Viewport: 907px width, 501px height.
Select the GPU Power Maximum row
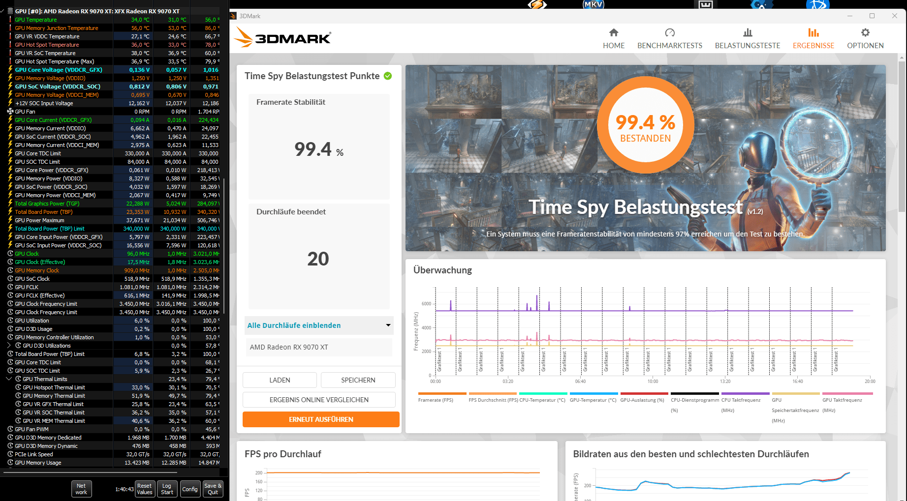[112, 220]
